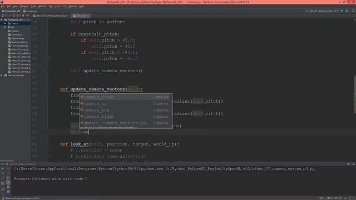Click the look_at function name

[79, 144]
